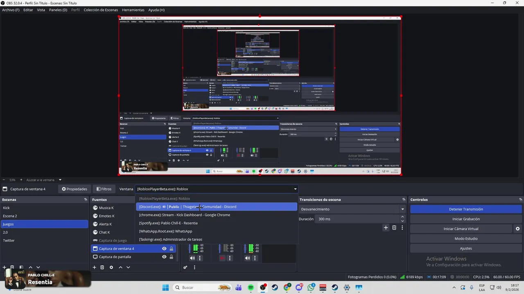The image size is (524, 294).
Task: Select Spotify.exe Pablo Chill-E window option
Action: [217, 223]
